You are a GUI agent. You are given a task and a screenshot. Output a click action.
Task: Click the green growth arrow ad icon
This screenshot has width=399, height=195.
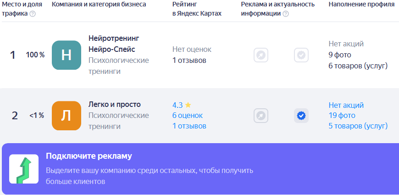coord(24,169)
